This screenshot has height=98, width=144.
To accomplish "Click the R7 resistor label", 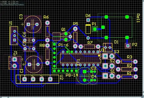I will click(x=90, y=43).
